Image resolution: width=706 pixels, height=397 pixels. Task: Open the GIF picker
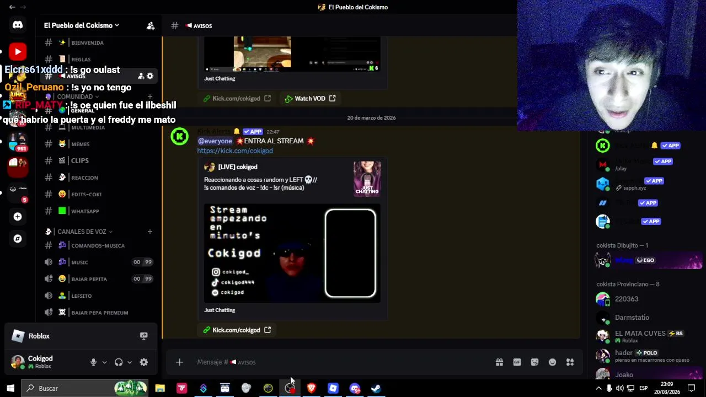517,362
